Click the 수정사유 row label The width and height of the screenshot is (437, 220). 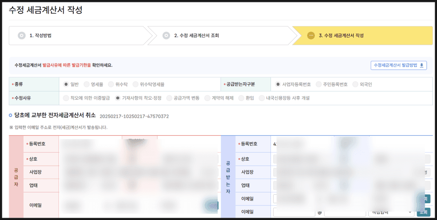[23, 98]
